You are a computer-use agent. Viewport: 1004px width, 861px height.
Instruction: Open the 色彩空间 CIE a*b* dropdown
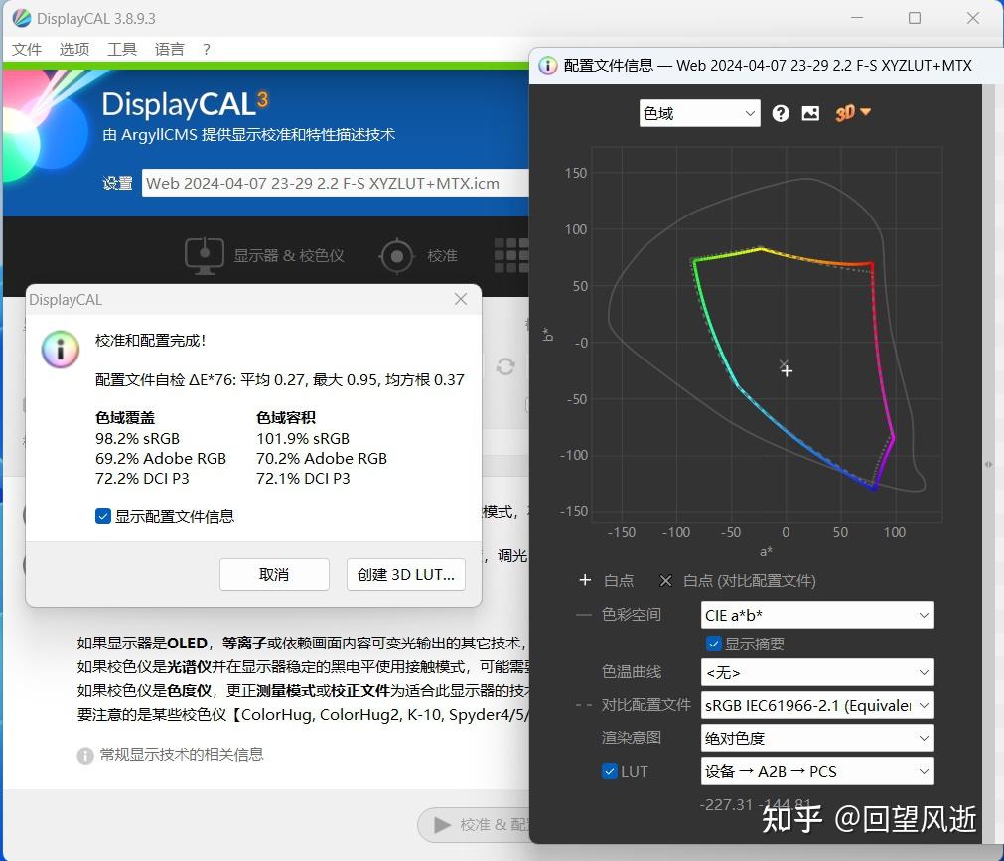(x=817, y=615)
